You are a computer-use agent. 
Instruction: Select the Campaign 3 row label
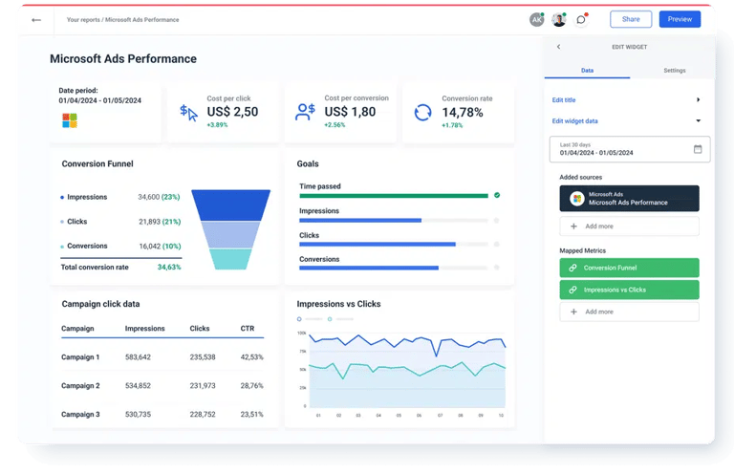point(80,414)
